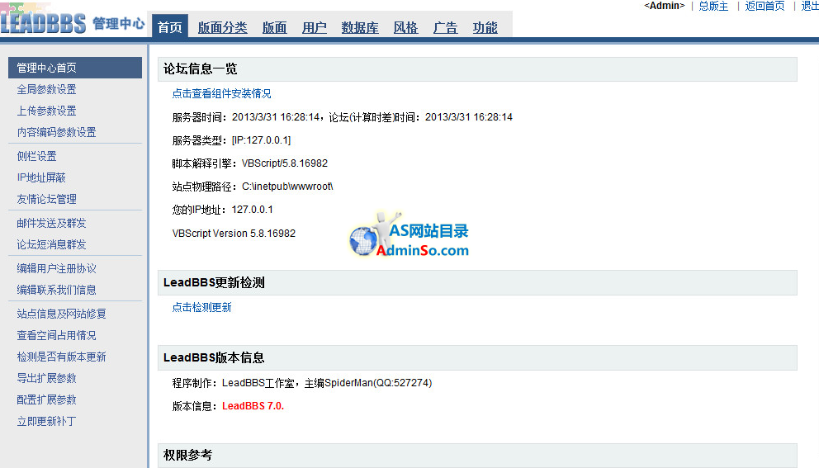The image size is (819, 468).
Task: Click the 程序制作 LeadBBS工作室 line
Action: [302, 383]
